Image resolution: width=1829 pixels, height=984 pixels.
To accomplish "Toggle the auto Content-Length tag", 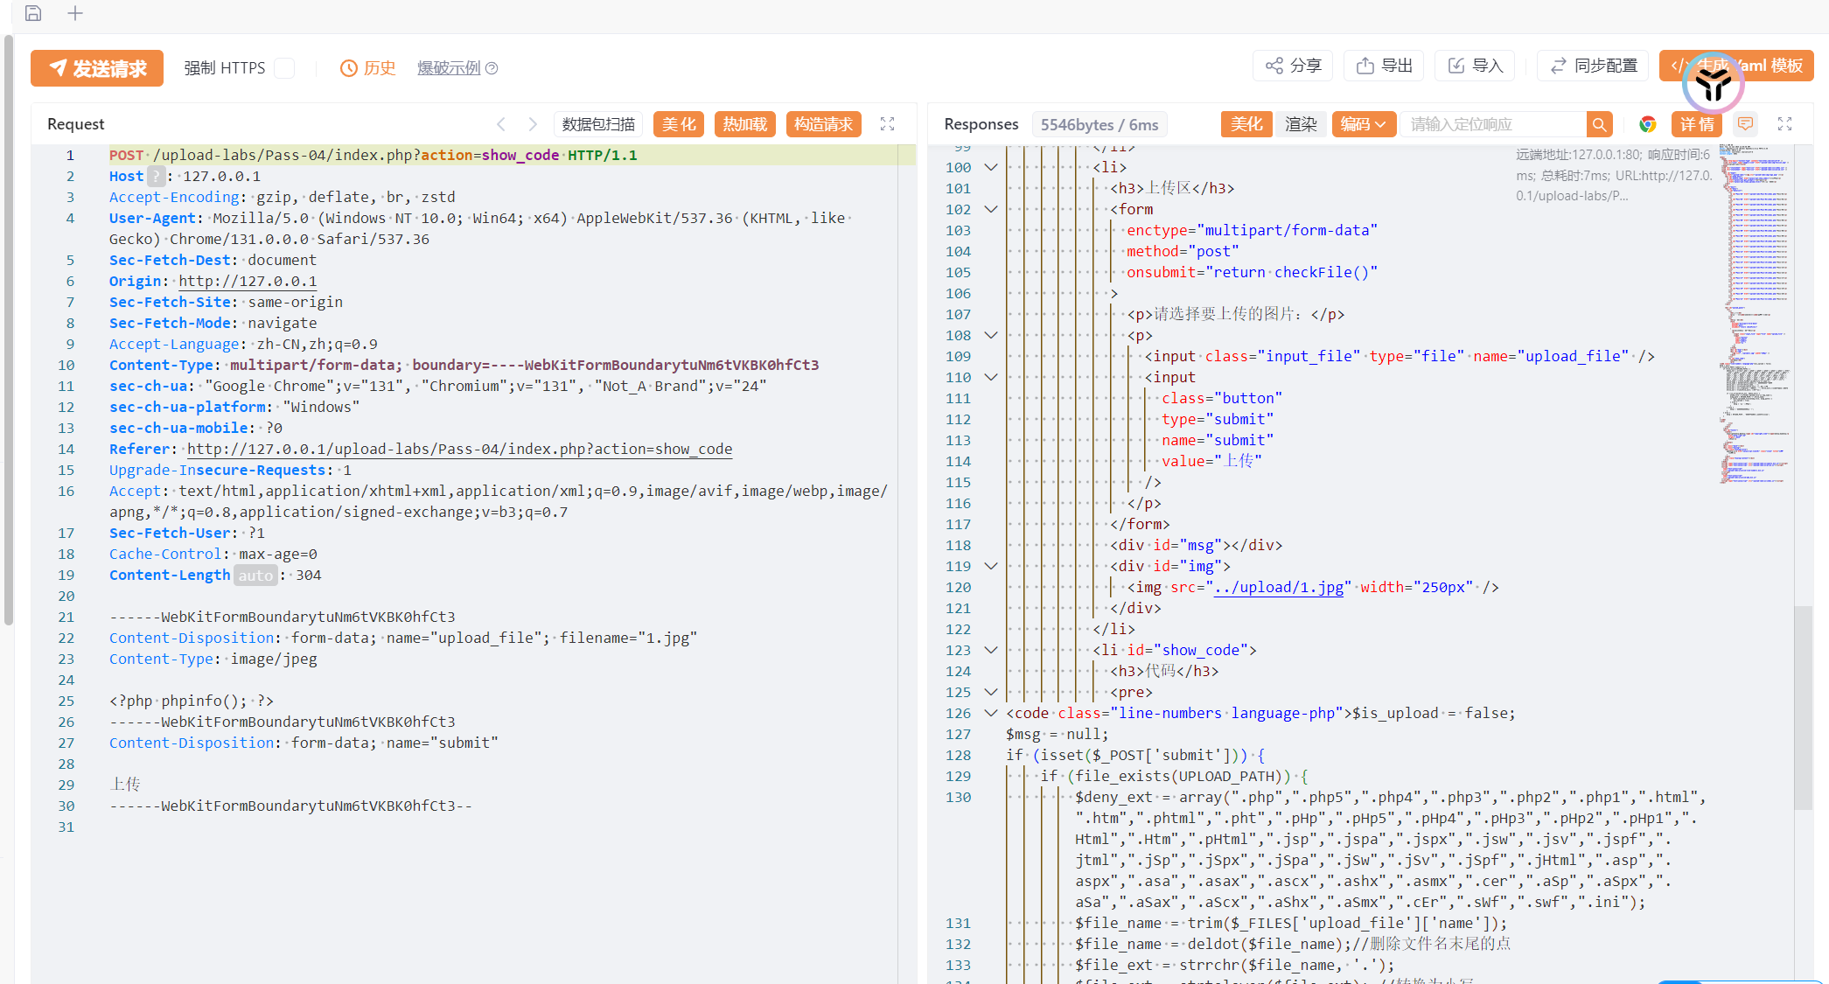I will tap(255, 576).
